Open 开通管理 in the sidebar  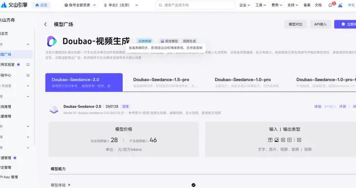pos(5,158)
